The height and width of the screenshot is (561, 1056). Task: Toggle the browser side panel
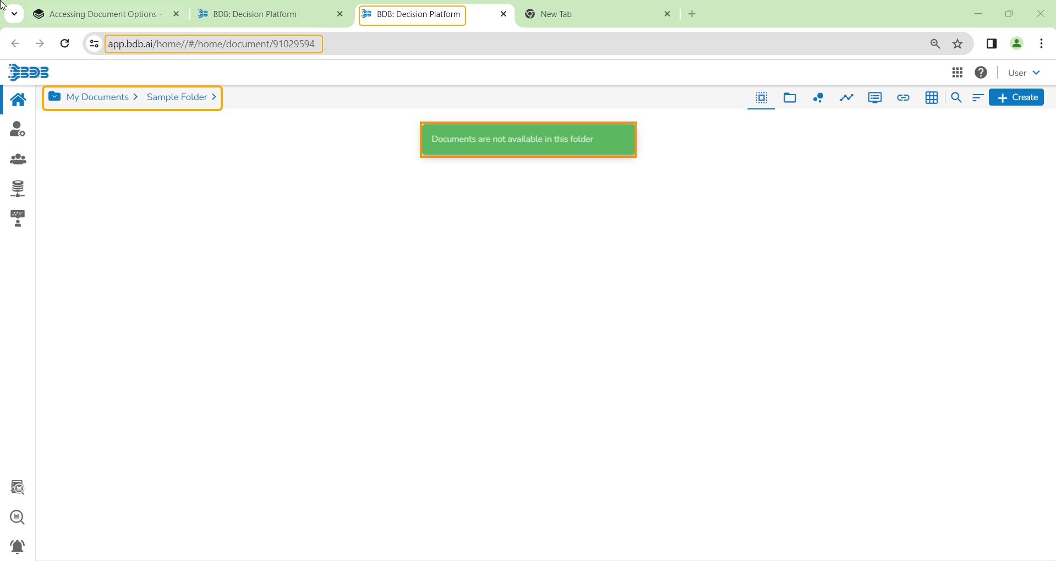[x=992, y=44]
